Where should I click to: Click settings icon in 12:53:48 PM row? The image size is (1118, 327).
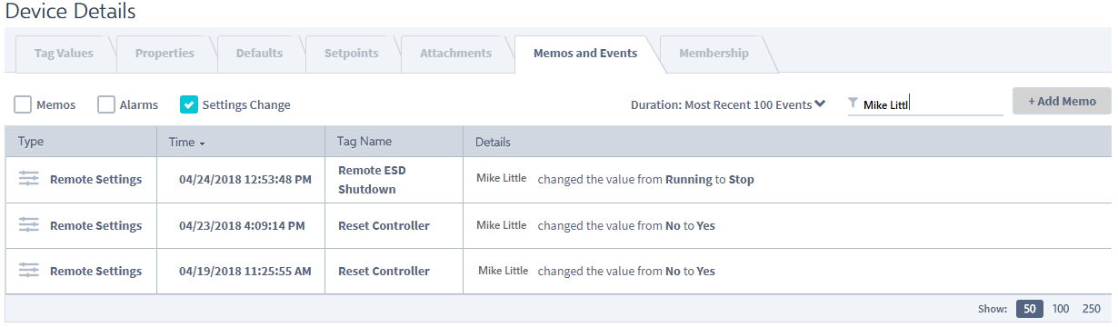coord(29,179)
